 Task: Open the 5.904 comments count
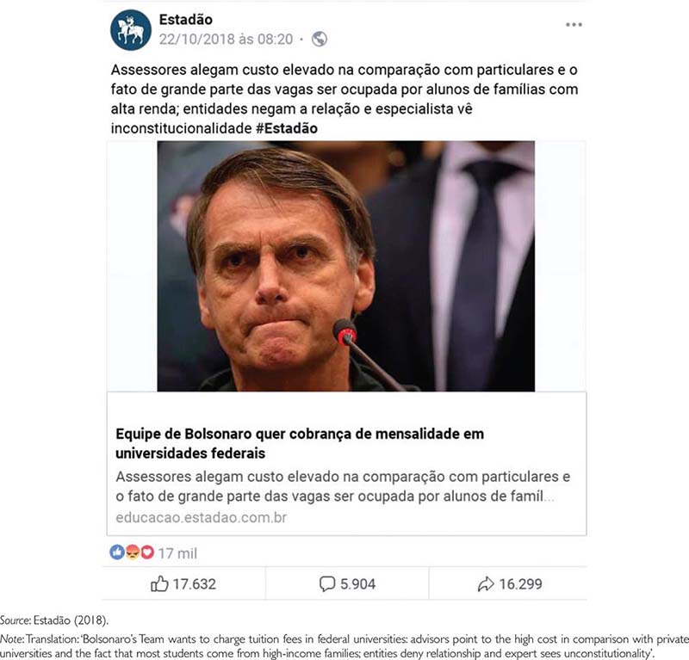tap(357, 584)
